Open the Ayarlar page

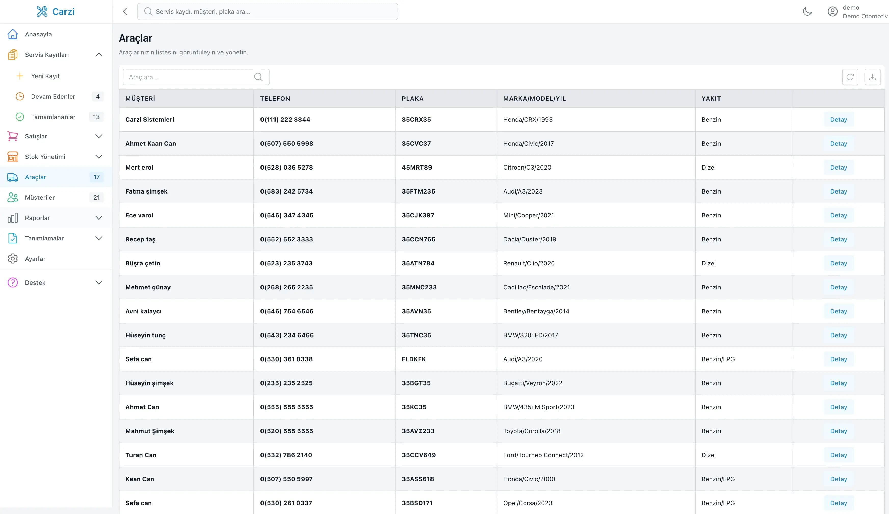(56, 259)
